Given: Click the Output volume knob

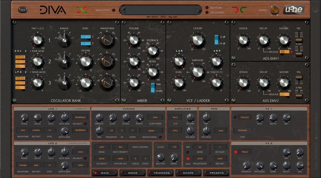Looking at the screenshot, I should [x=274, y=10].
